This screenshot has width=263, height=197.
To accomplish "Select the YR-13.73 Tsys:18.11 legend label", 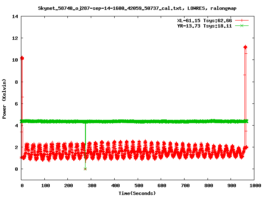I will (x=205, y=26).
